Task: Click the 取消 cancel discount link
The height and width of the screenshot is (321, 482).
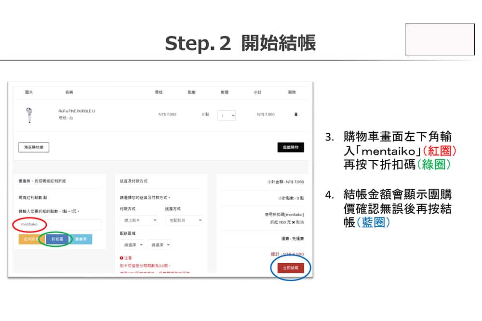Action: click(x=300, y=222)
